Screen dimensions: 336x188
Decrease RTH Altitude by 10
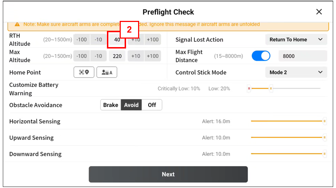pyautogui.click(x=98, y=40)
